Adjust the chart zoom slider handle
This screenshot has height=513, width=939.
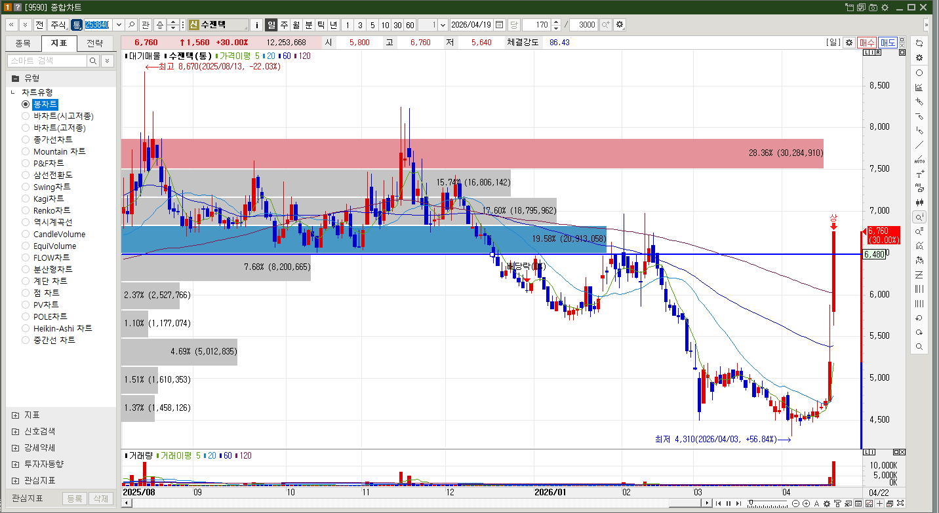[751, 504]
